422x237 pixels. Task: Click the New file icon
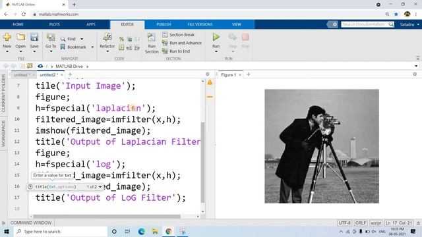click(7, 37)
